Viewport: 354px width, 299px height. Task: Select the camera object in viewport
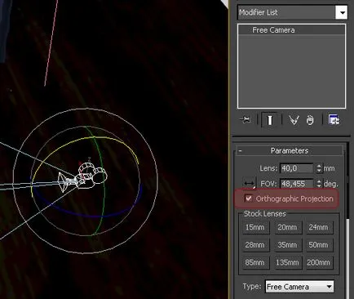point(83,176)
